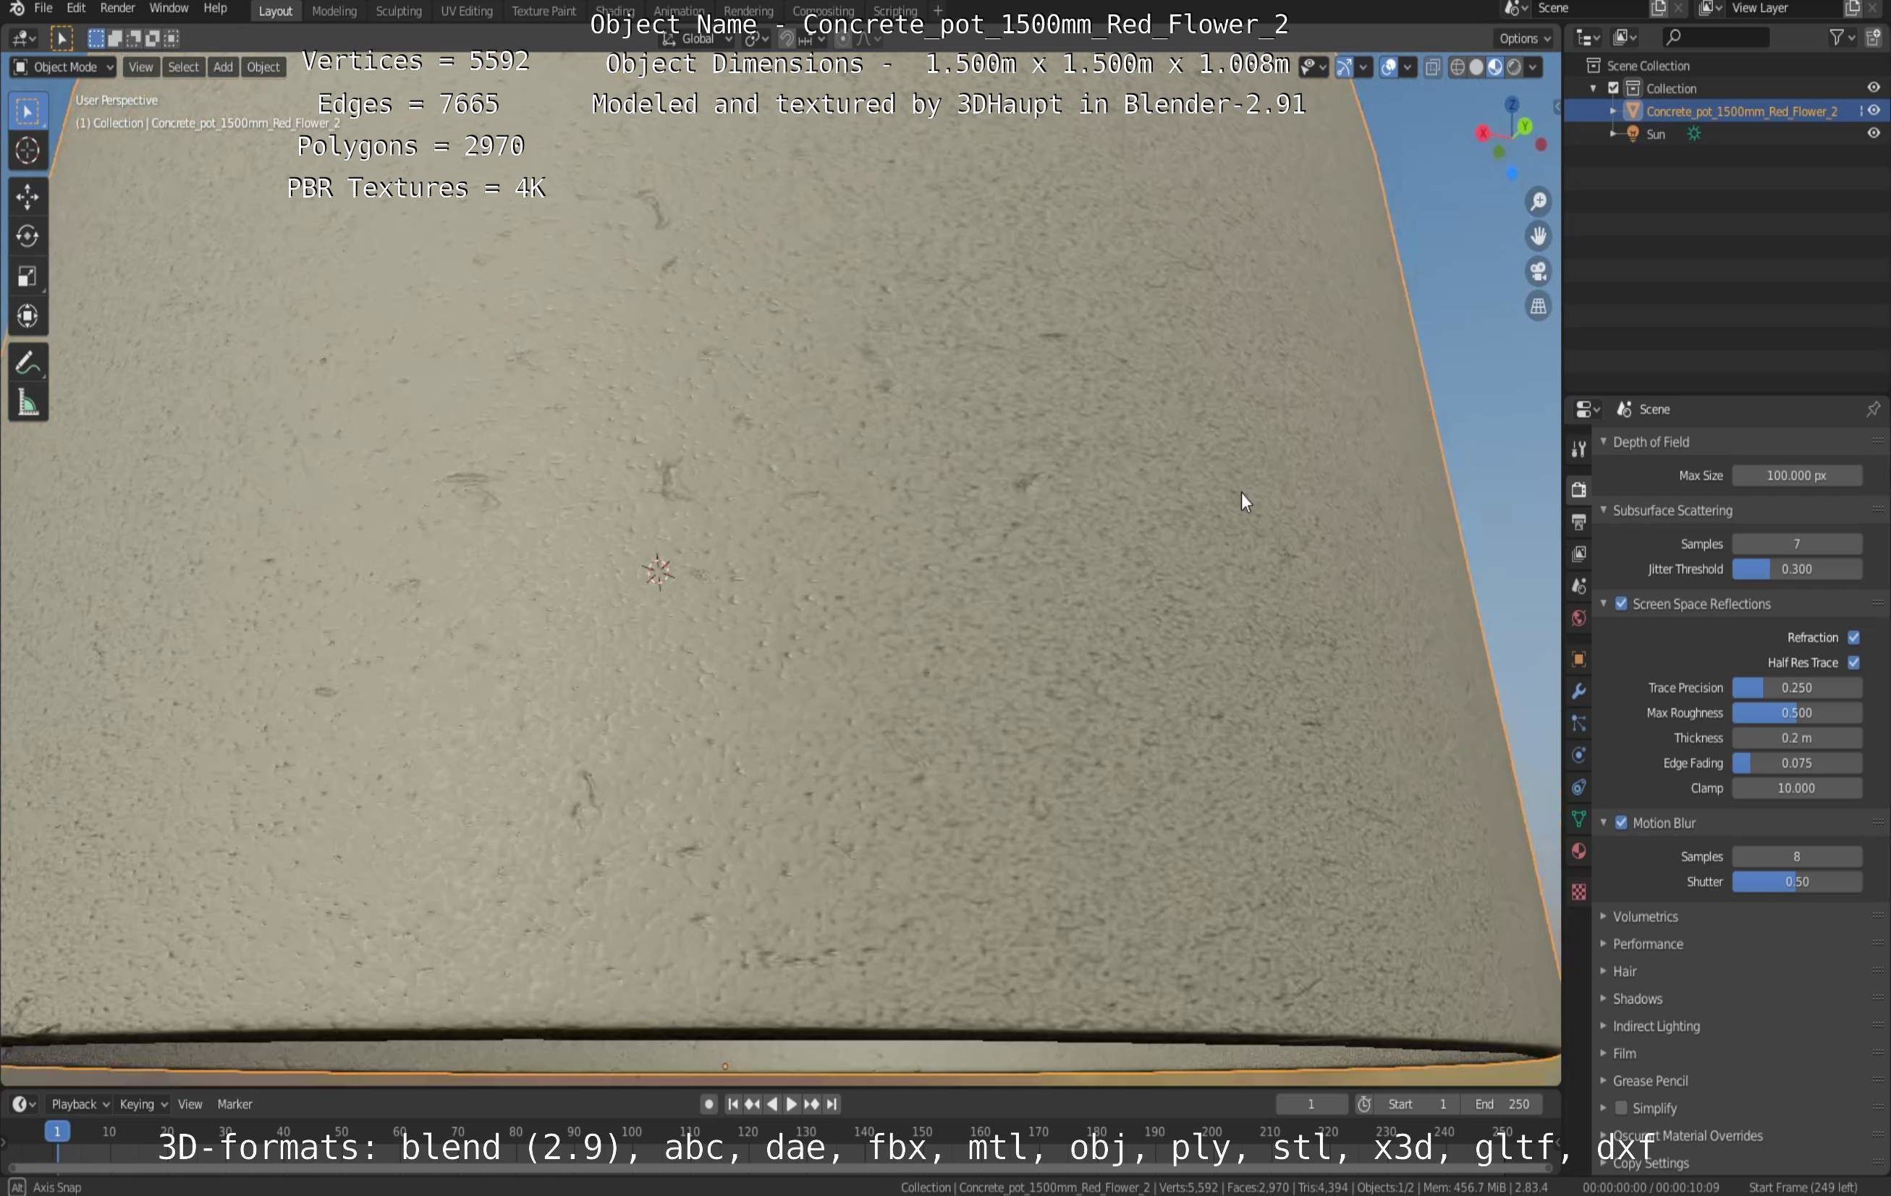This screenshot has height=1196, width=1891.
Task: Enable the Simplify checkbox
Action: [x=1621, y=1107]
